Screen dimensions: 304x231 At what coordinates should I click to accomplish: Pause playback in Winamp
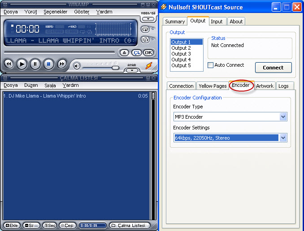tap(35, 64)
